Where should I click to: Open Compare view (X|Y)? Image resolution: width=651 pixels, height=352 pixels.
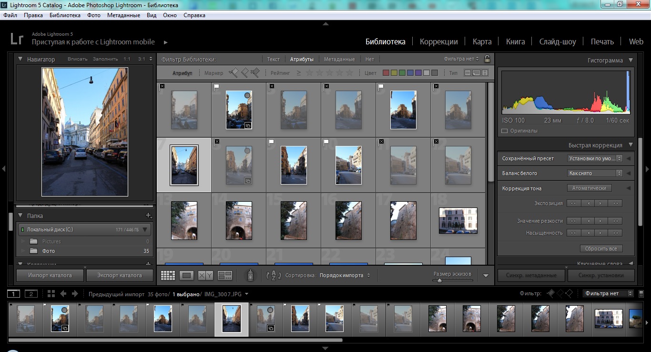click(205, 275)
